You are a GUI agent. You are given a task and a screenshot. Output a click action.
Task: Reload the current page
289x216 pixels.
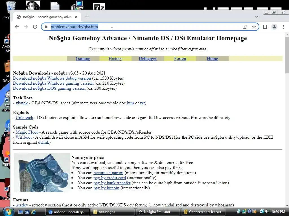[x=35, y=27]
